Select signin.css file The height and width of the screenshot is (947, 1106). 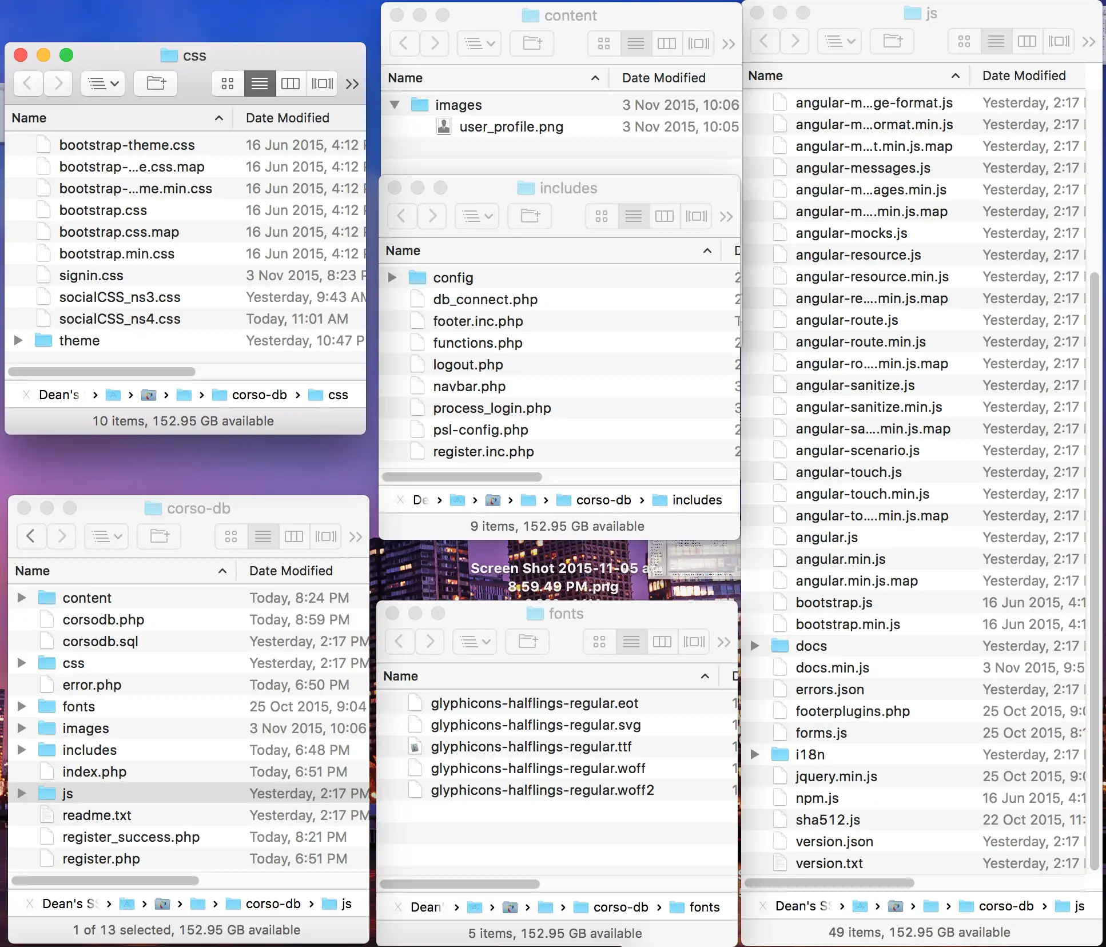pyautogui.click(x=91, y=276)
